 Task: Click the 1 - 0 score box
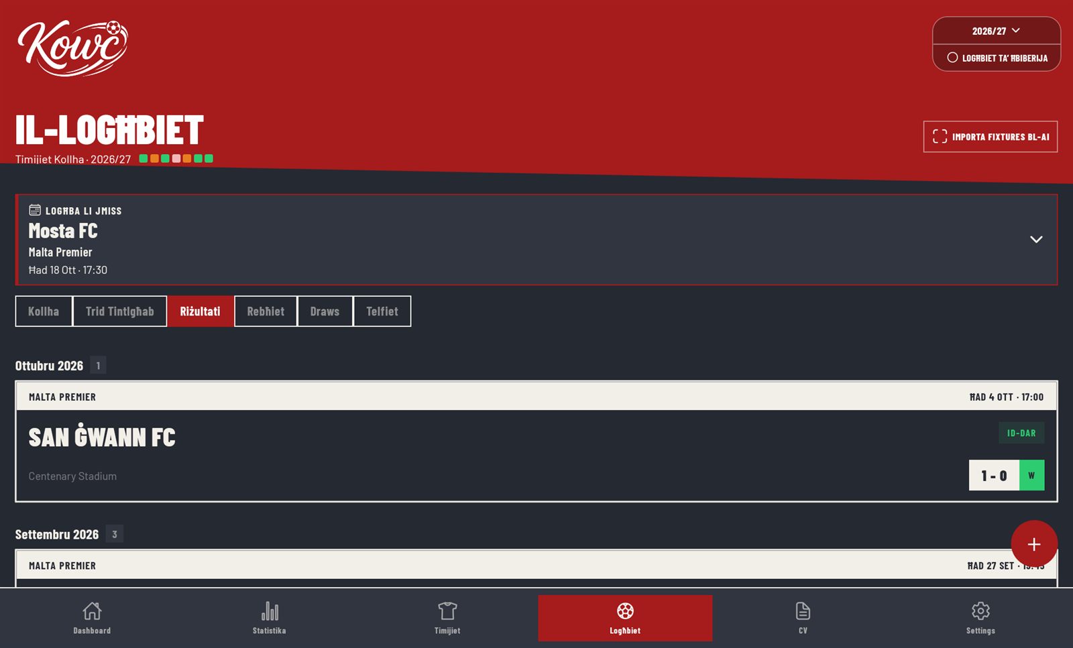pos(994,475)
